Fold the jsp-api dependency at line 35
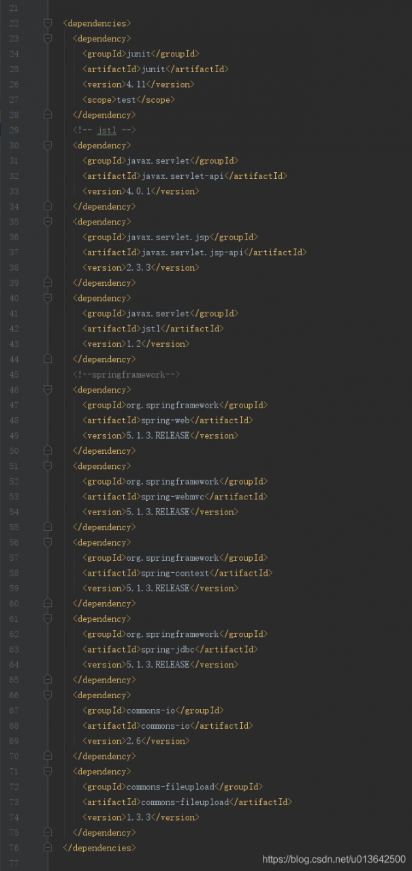Image resolution: width=412 pixels, height=871 pixels. coord(48,222)
